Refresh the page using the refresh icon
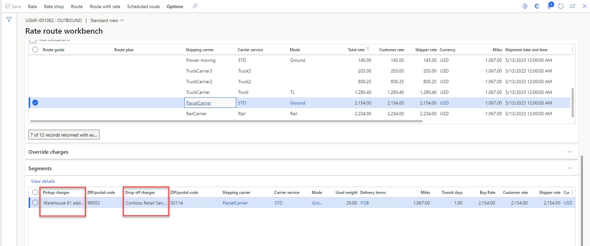The image size is (590, 246). coord(561,6)
